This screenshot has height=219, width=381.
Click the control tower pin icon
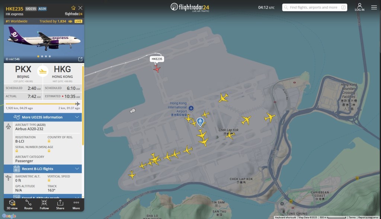[x=200, y=122]
